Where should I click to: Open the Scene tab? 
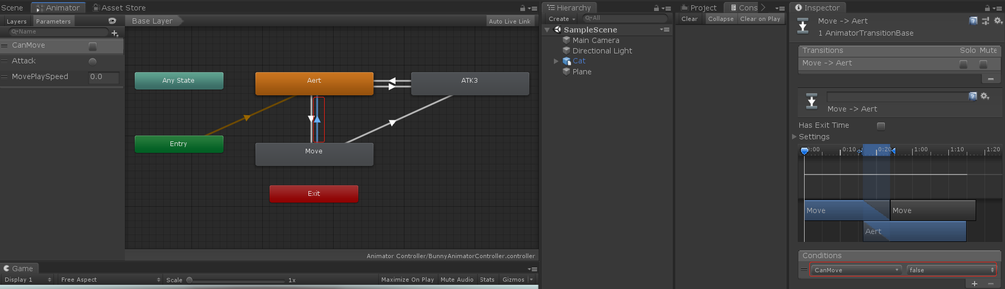[x=13, y=8]
